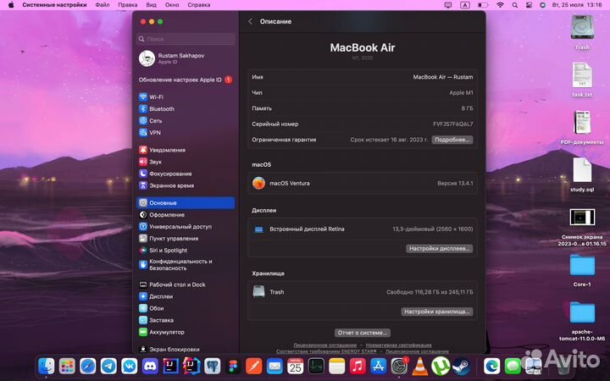The height and width of the screenshot is (381, 610).
Task: Open Spotlight search in the menu bar
Action: tap(515, 5)
